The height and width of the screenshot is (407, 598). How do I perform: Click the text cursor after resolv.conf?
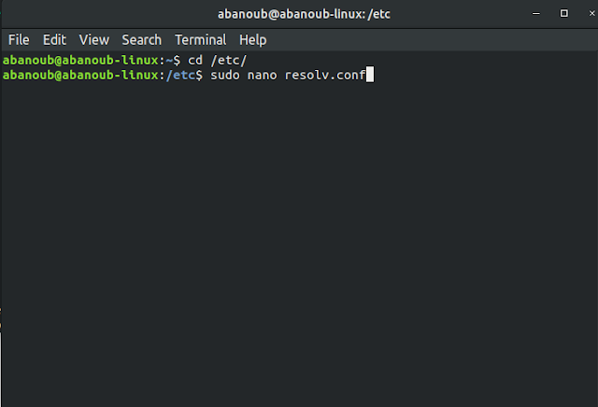pyautogui.click(x=370, y=75)
